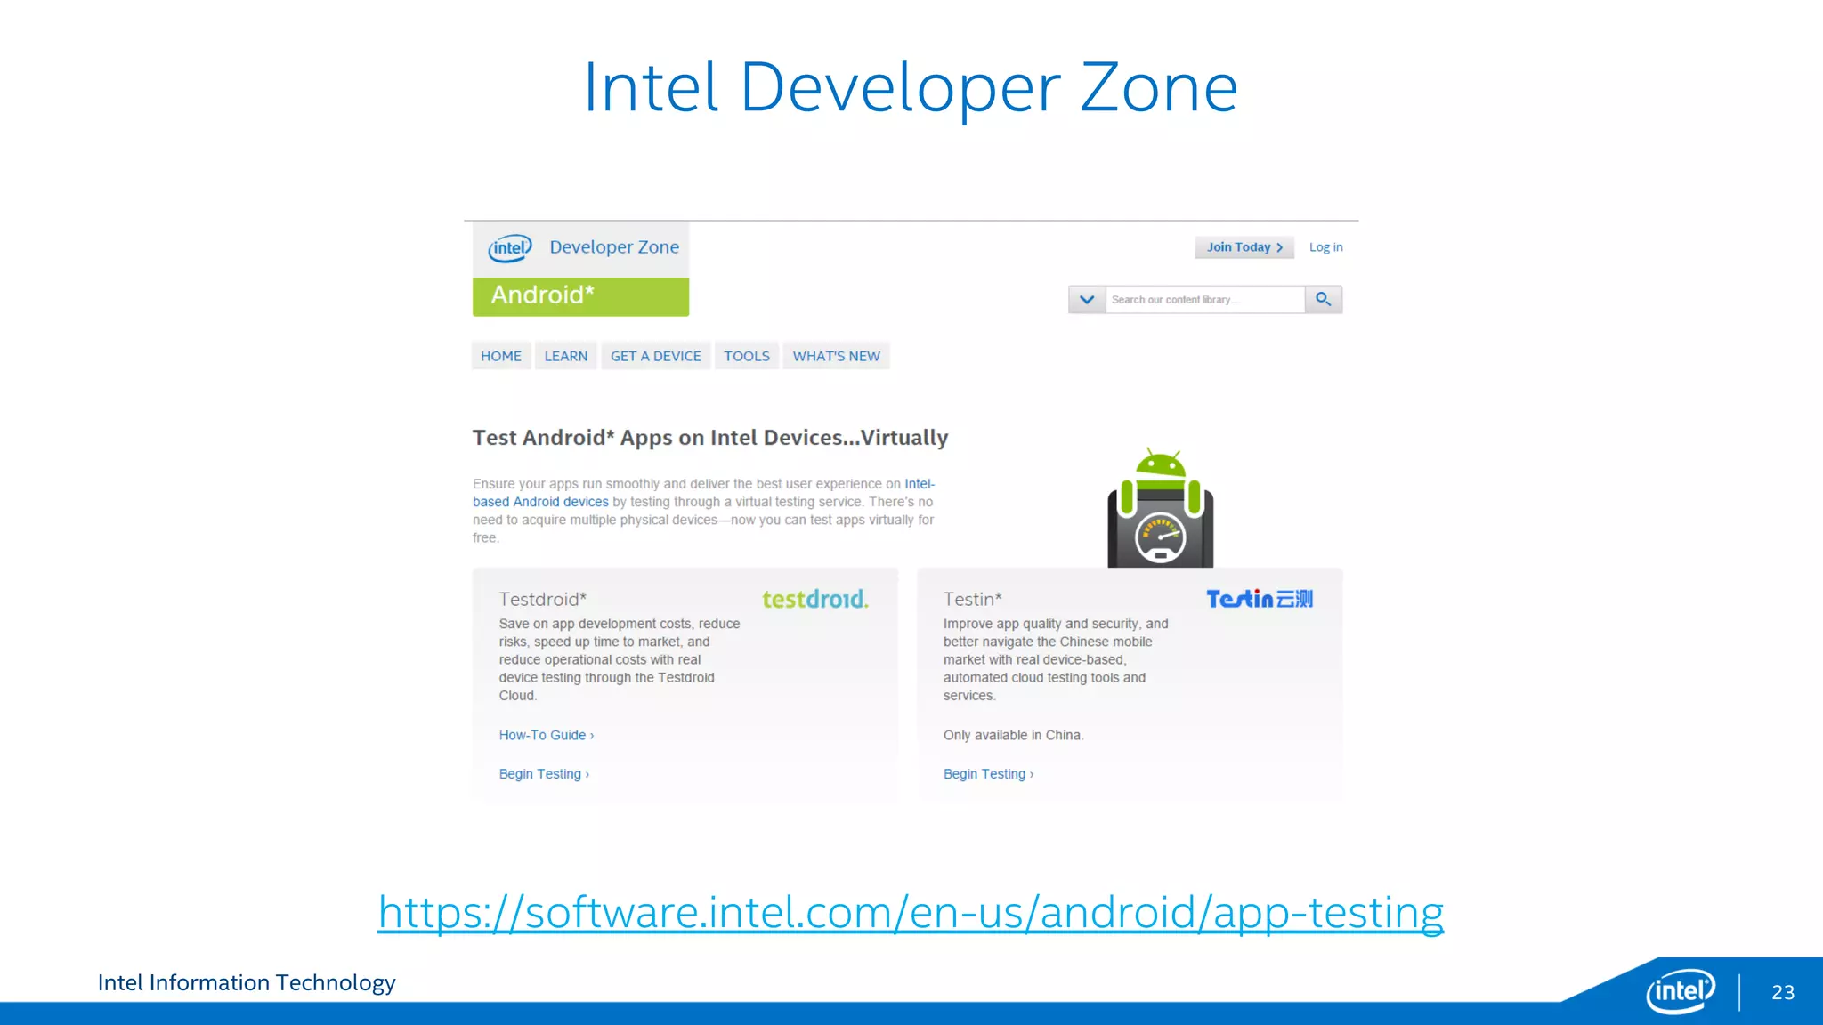The height and width of the screenshot is (1025, 1823).
Task: Click the testdroid logo
Action: 815,599
